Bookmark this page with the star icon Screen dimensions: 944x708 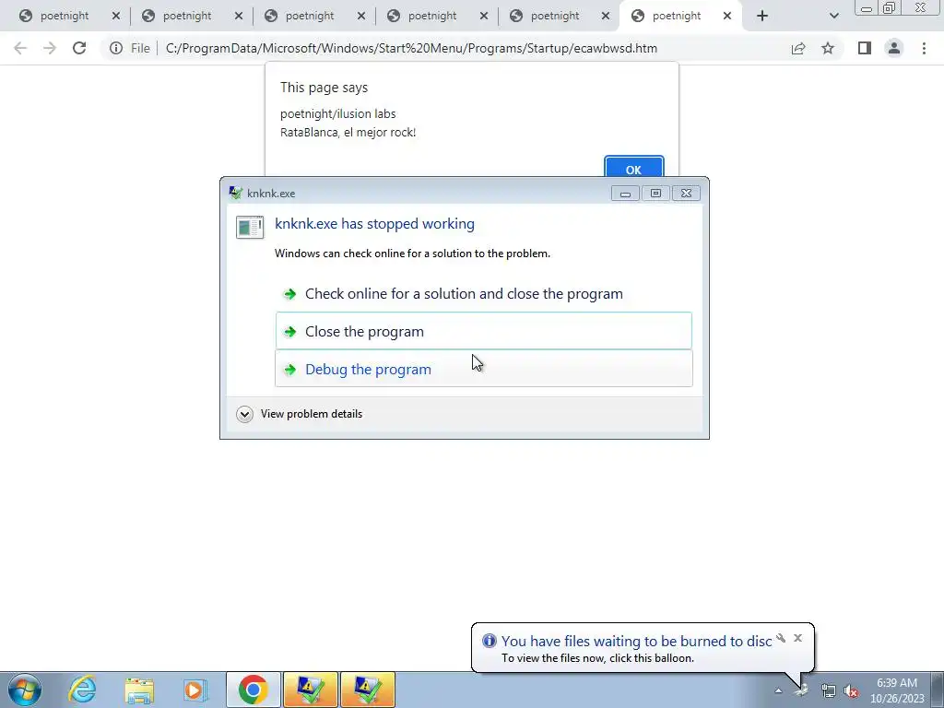[828, 48]
